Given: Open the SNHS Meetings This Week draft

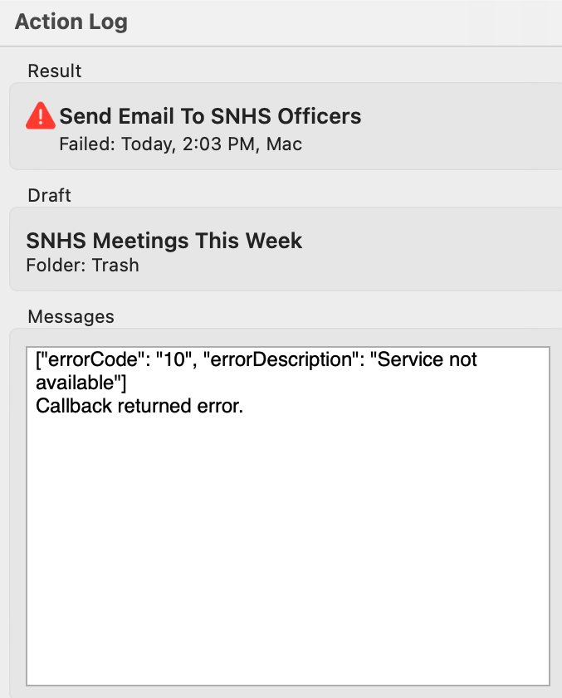Looking at the screenshot, I should [x=286, y=249].
